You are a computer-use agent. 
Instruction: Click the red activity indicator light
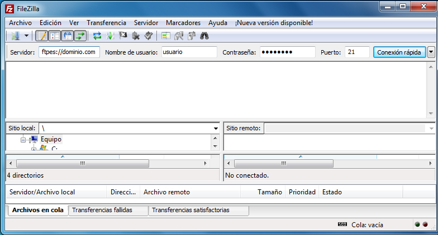(x=425, y=224)
